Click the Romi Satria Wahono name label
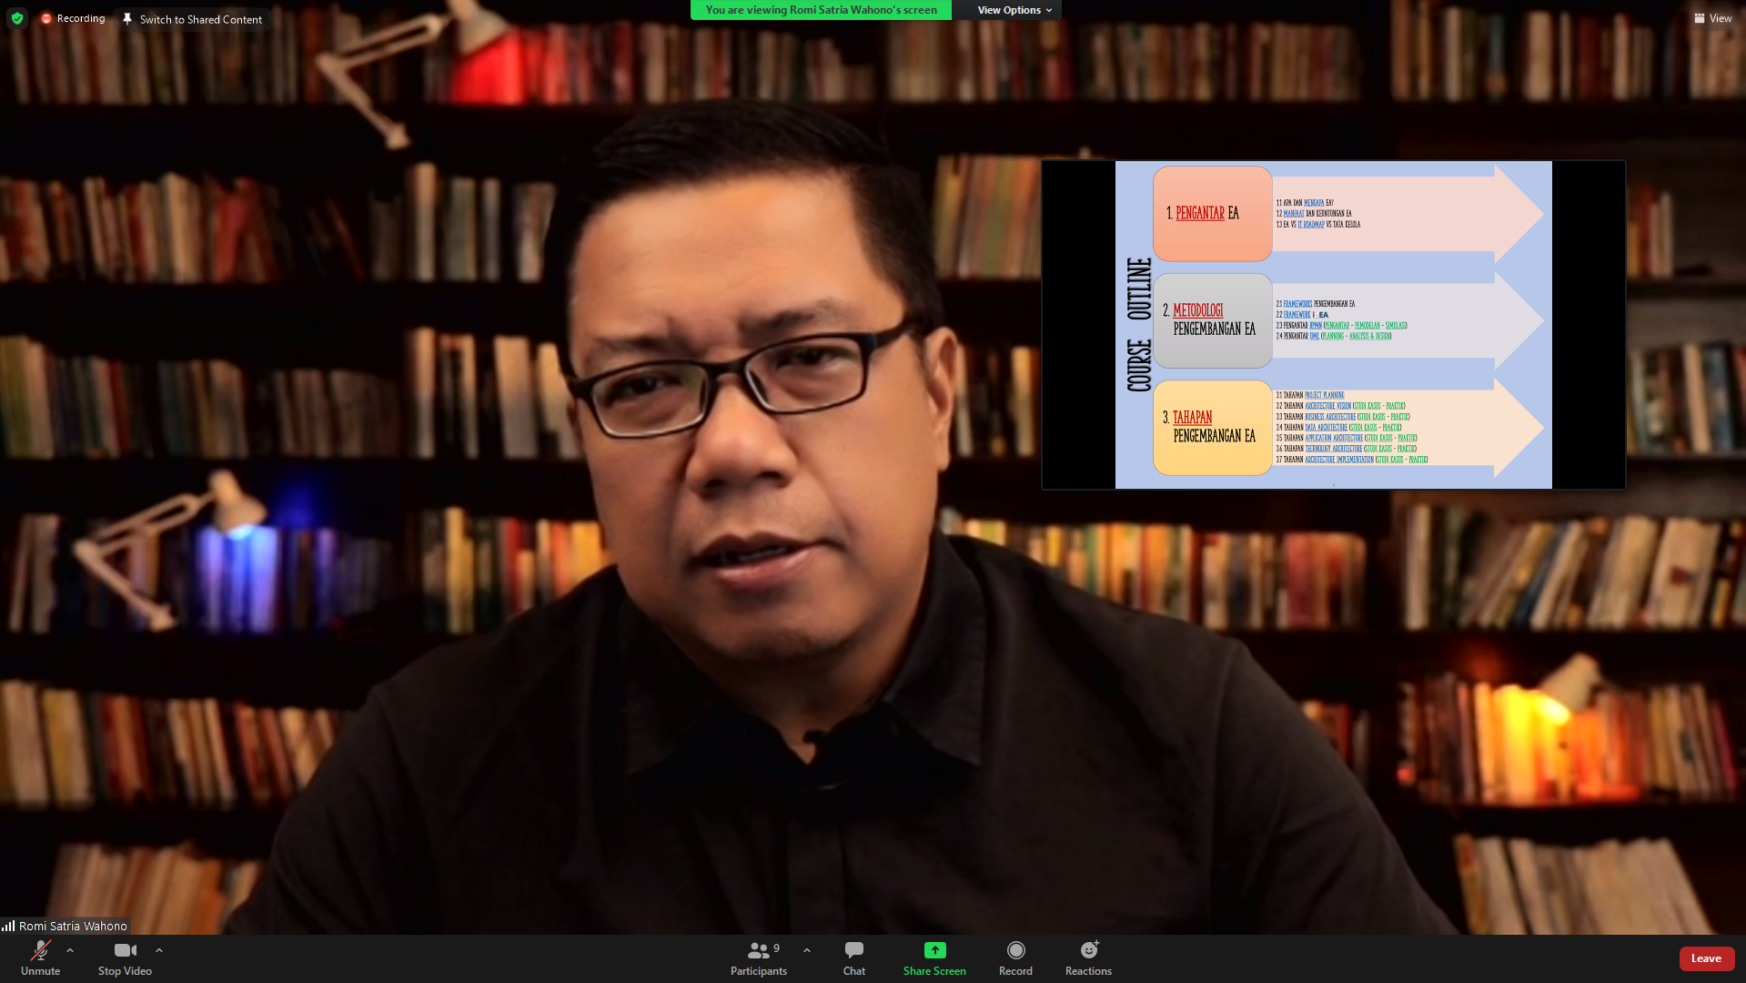This screenshot has height=983, width=1746. tap(72, 926)
